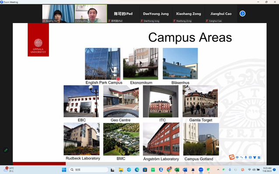This screenshot has width=279, height=174.
Task: Open the clock and date panel
Action: coord(267,170)
